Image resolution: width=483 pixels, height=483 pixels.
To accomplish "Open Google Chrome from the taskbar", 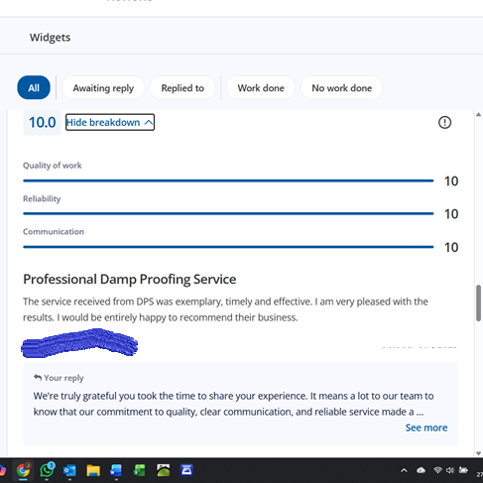I will 23,470.
